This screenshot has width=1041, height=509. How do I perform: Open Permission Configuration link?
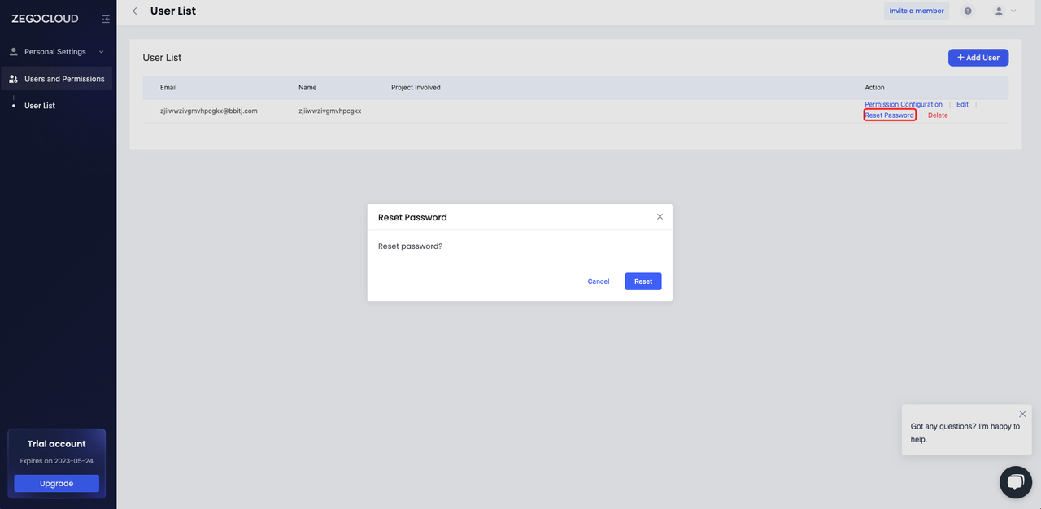click(903, 104)
